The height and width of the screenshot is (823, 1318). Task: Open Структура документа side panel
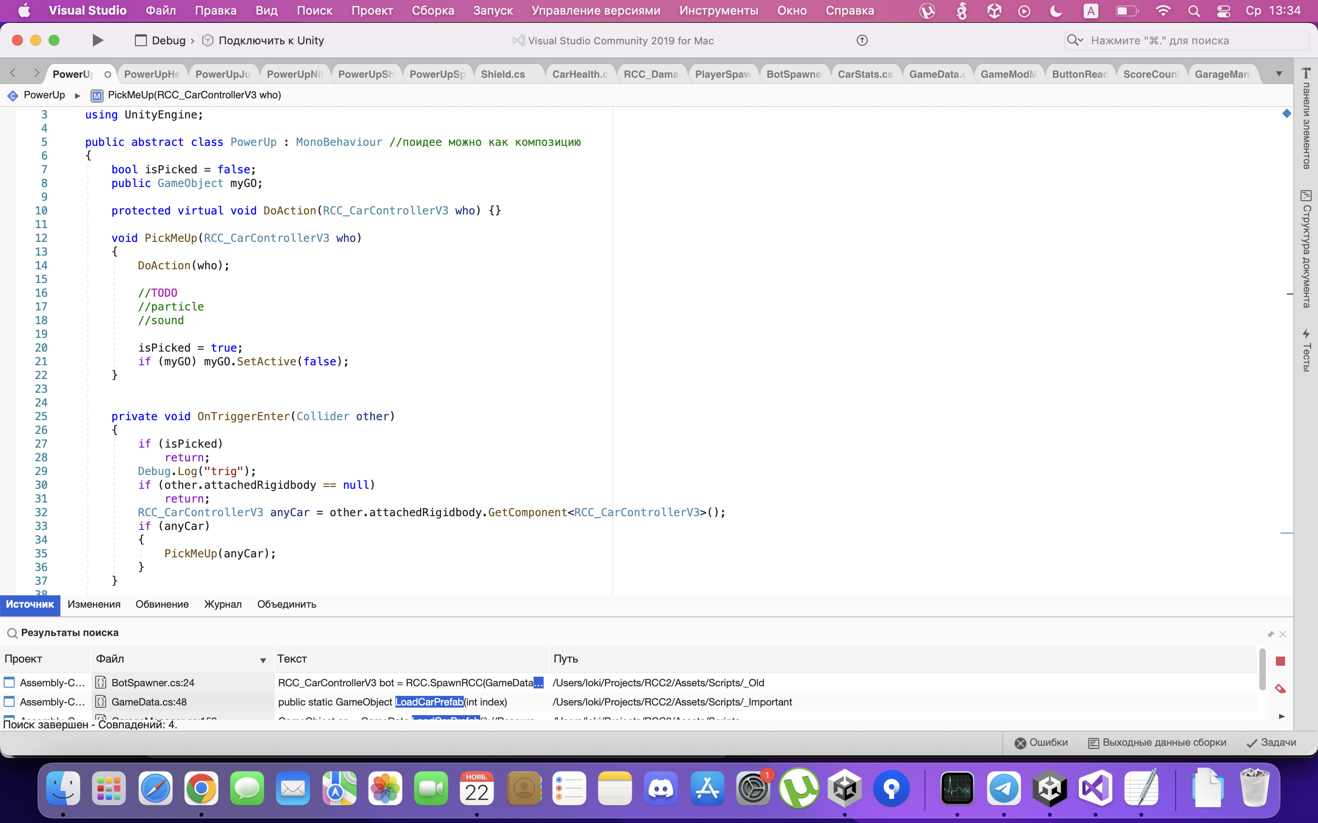tap(1307, 249)
